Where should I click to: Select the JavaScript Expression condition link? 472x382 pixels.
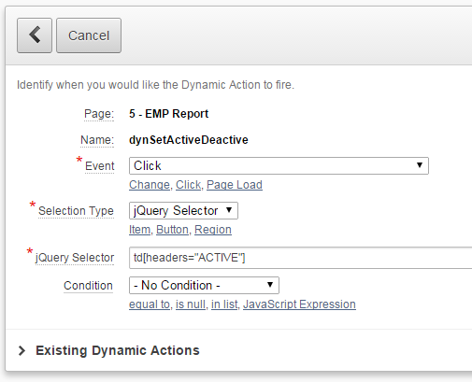tap(299, 304)
